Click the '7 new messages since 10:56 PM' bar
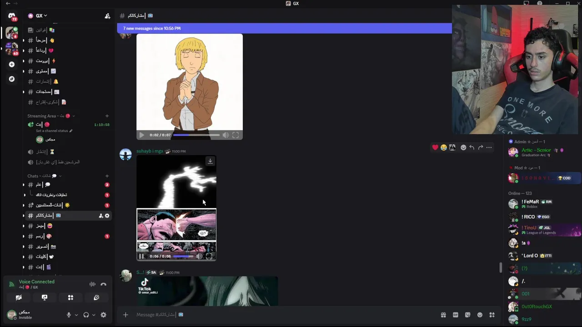The width and height of the screenshot is (582, 327). pos(284,28)
